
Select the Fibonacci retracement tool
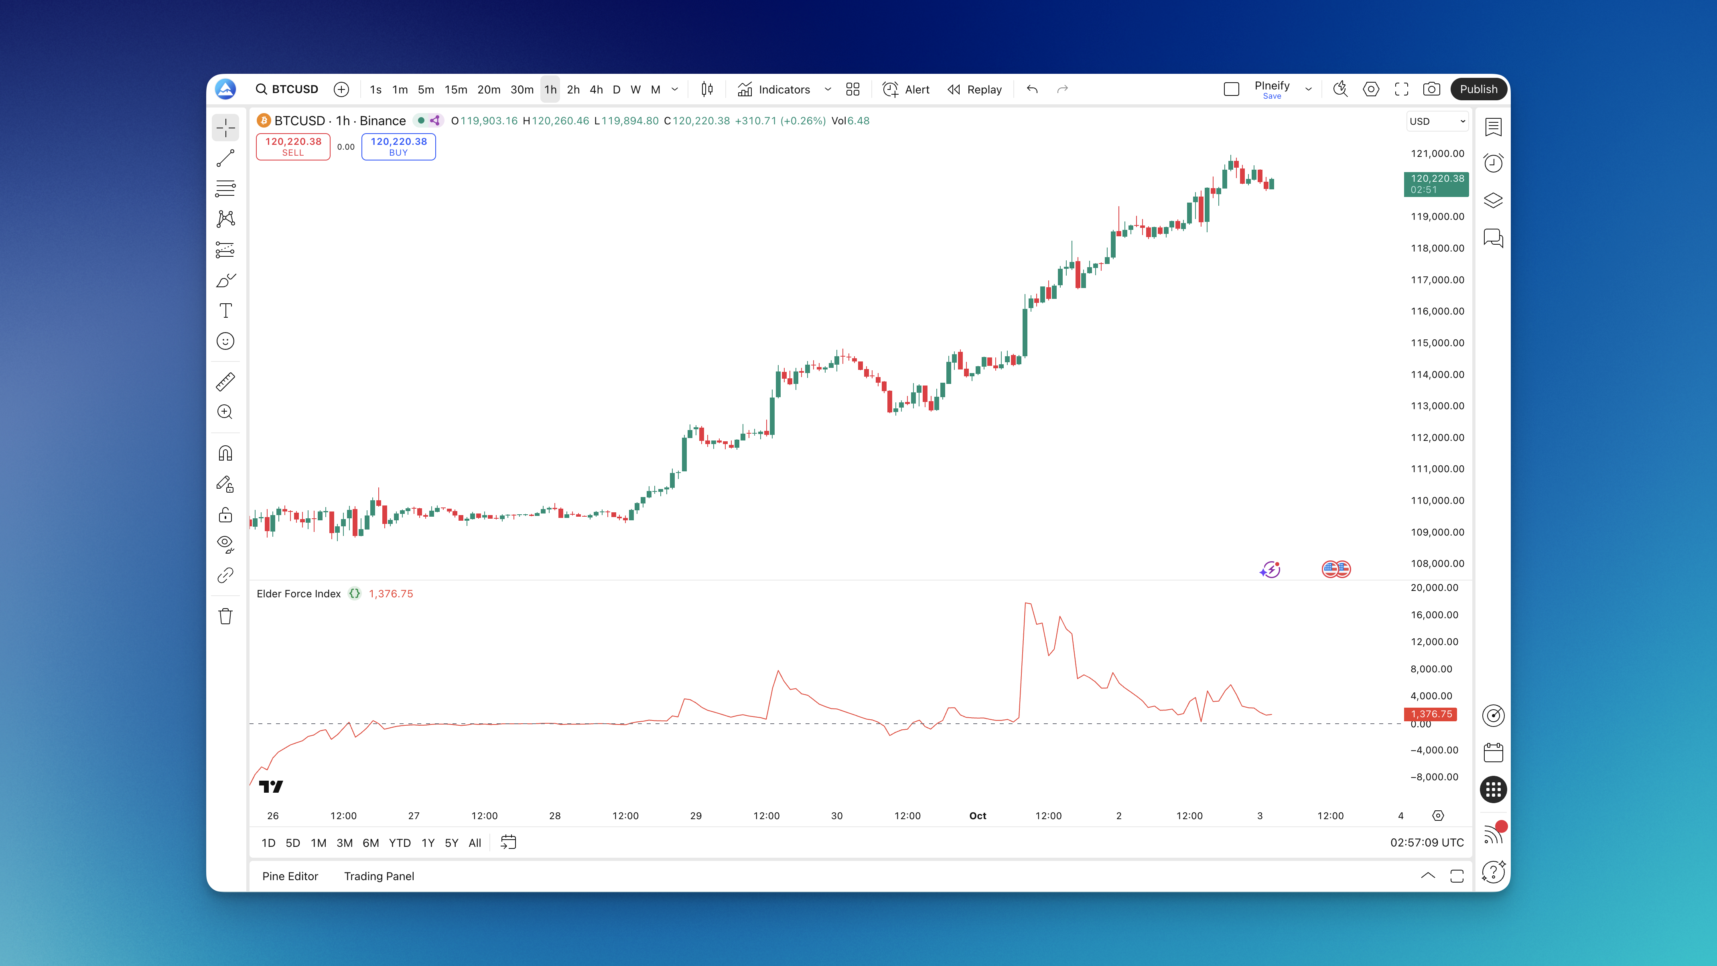[225, 189]
